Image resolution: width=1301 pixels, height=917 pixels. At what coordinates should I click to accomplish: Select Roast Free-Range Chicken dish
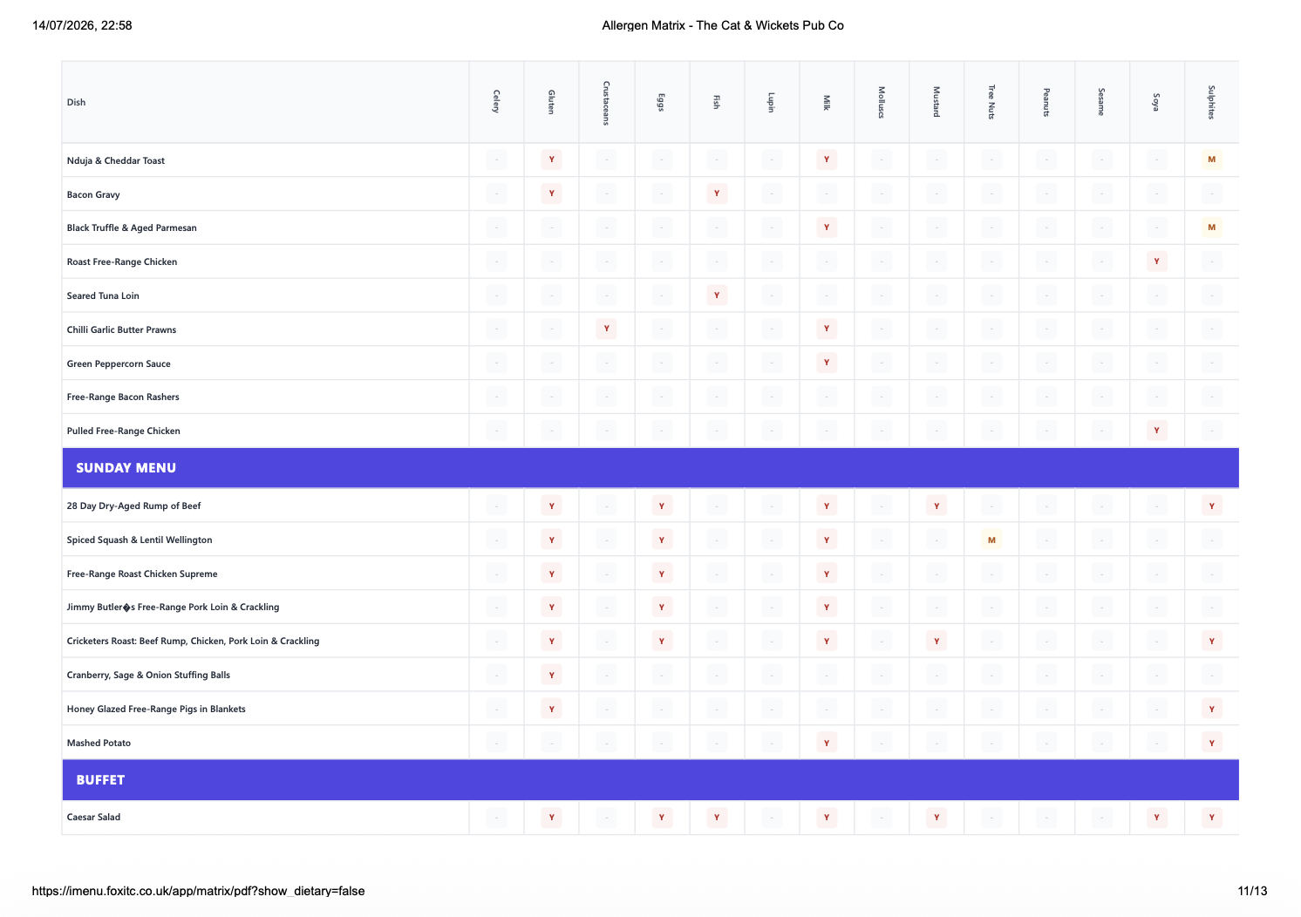click(122, 262)
